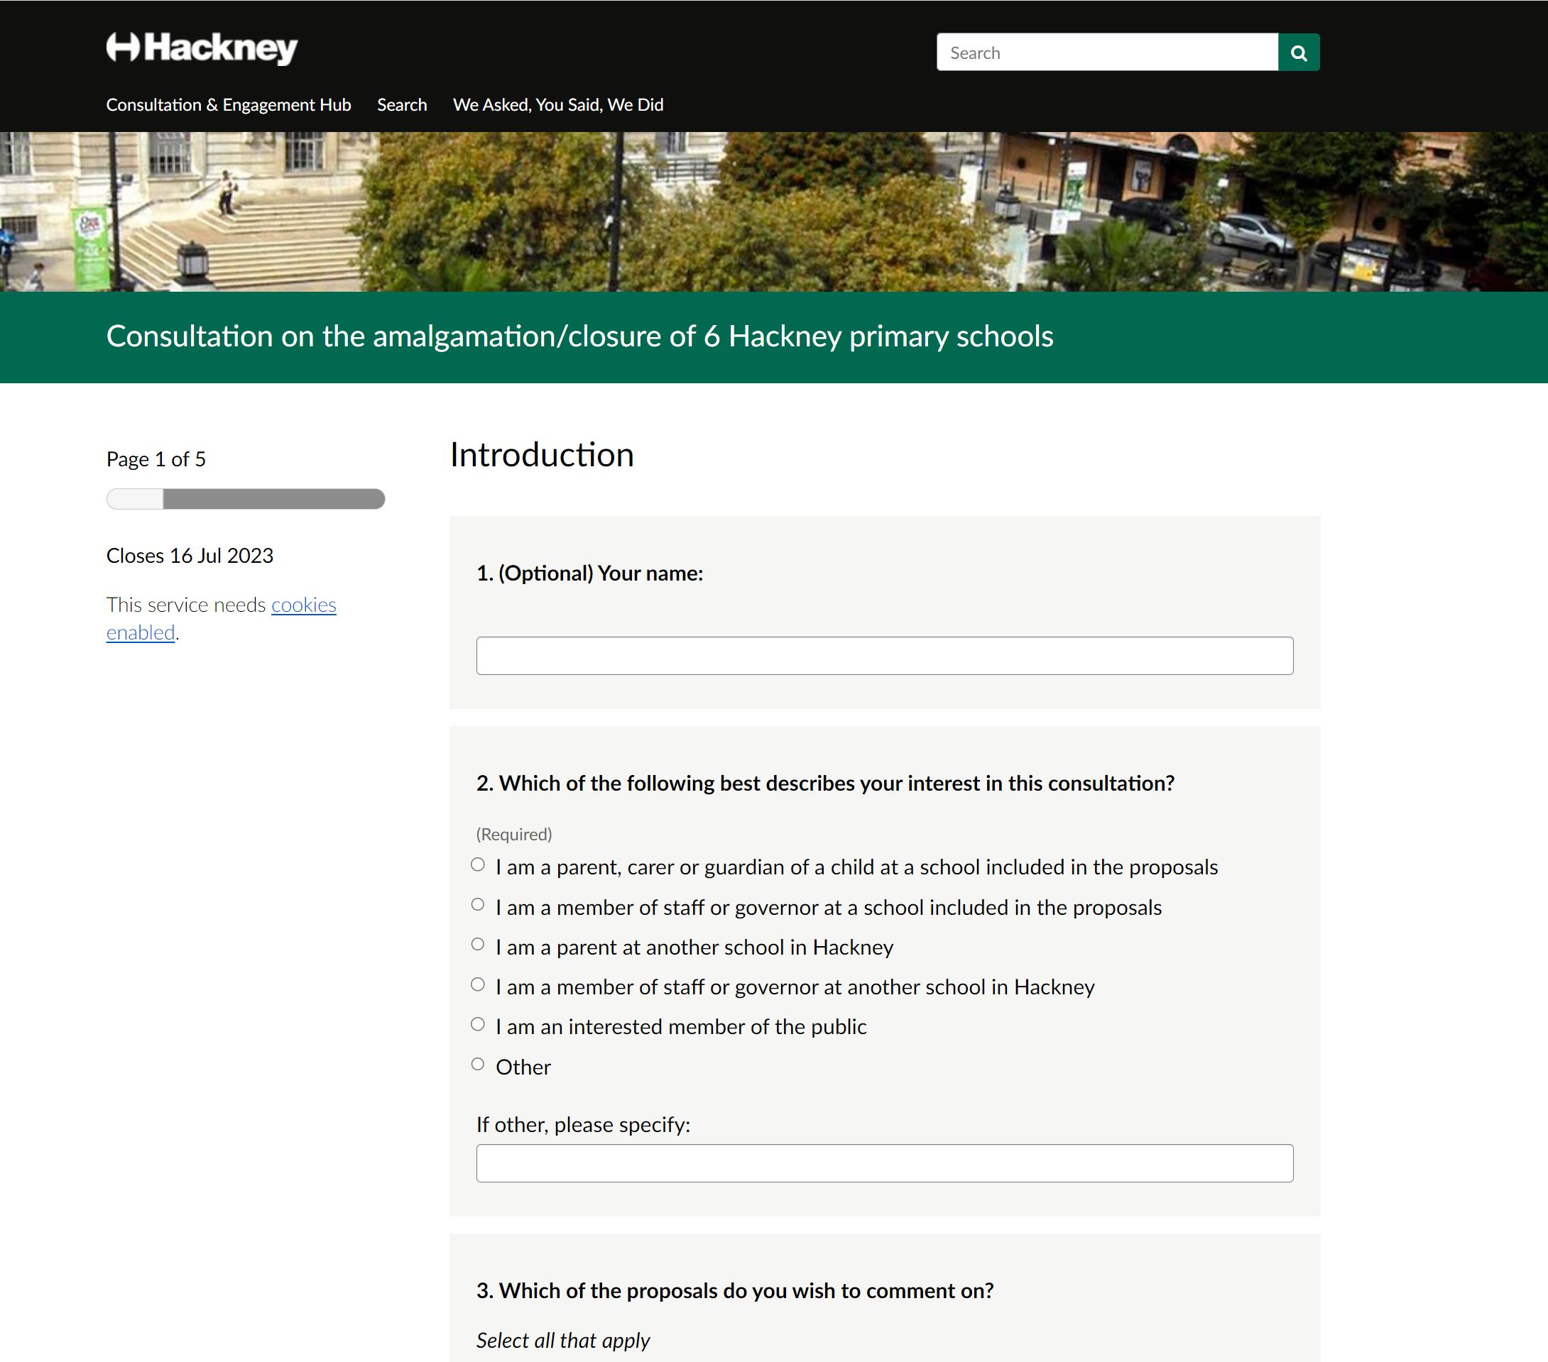Select staff or governor at included school
This screenshot has width=1548, height=1362.
click(x=478, y=905)
